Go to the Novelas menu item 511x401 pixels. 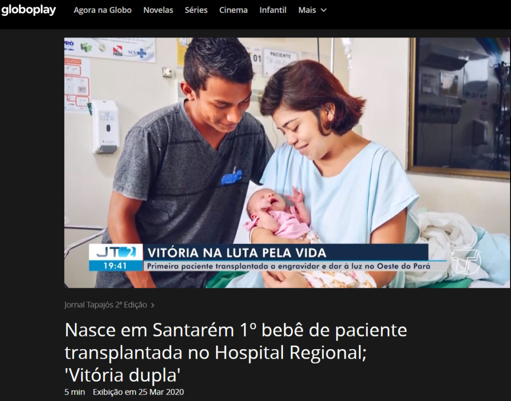click(158, 10)
